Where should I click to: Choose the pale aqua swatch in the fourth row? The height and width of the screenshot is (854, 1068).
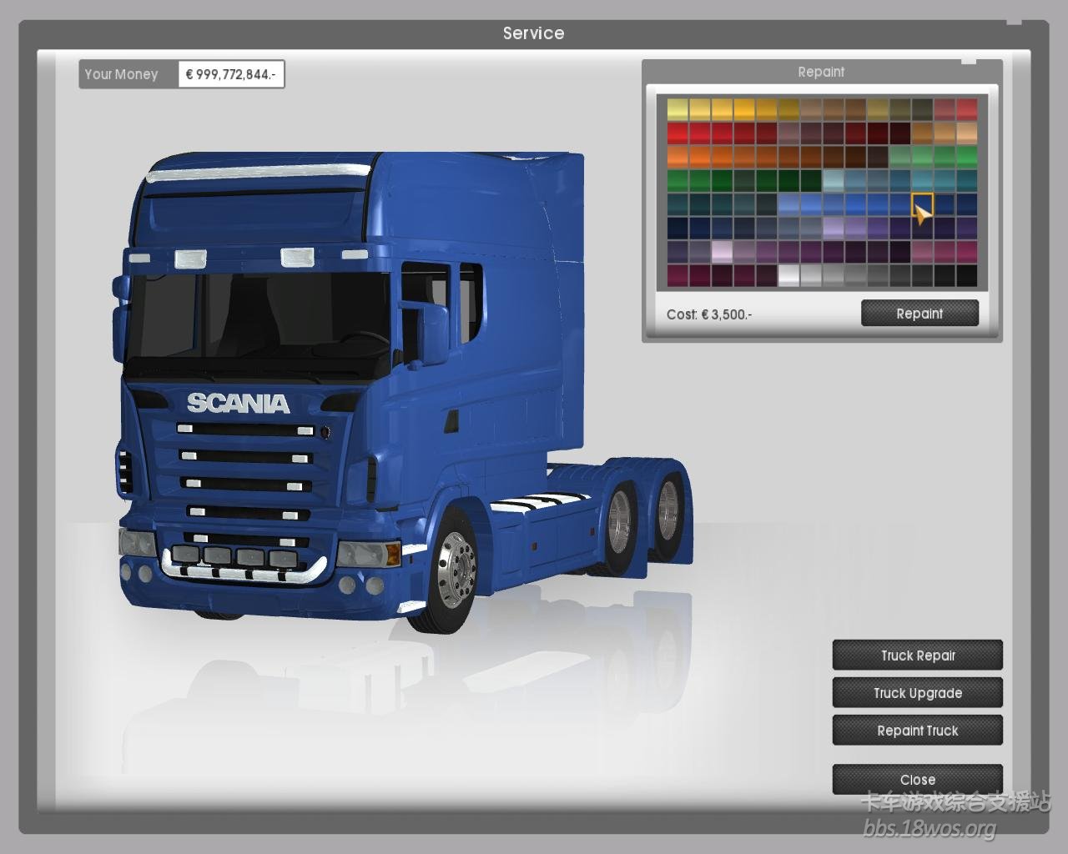click(x=834, y=180)
